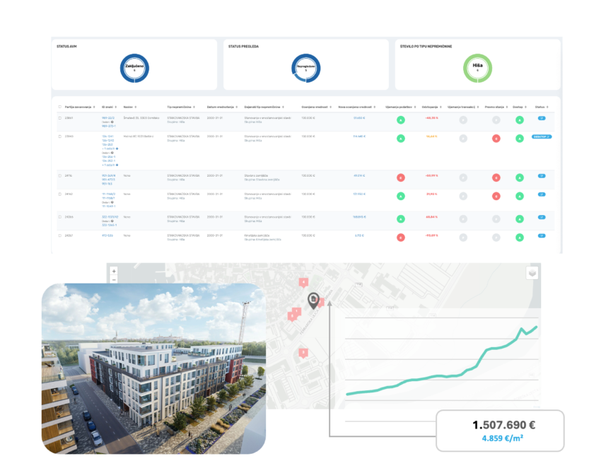Click the map zoom in plus button

click(114, 271)
